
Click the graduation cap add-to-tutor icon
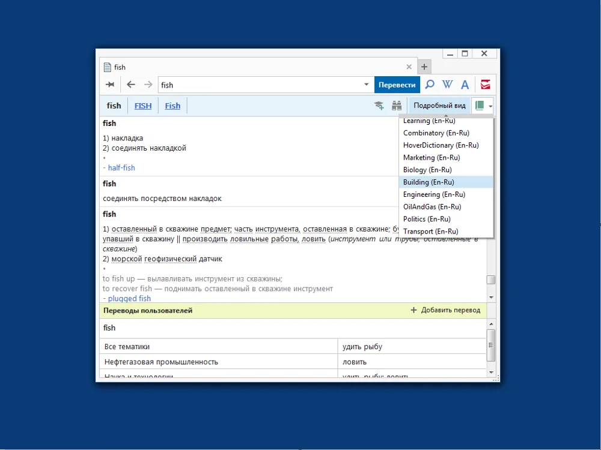pos(379,106)
